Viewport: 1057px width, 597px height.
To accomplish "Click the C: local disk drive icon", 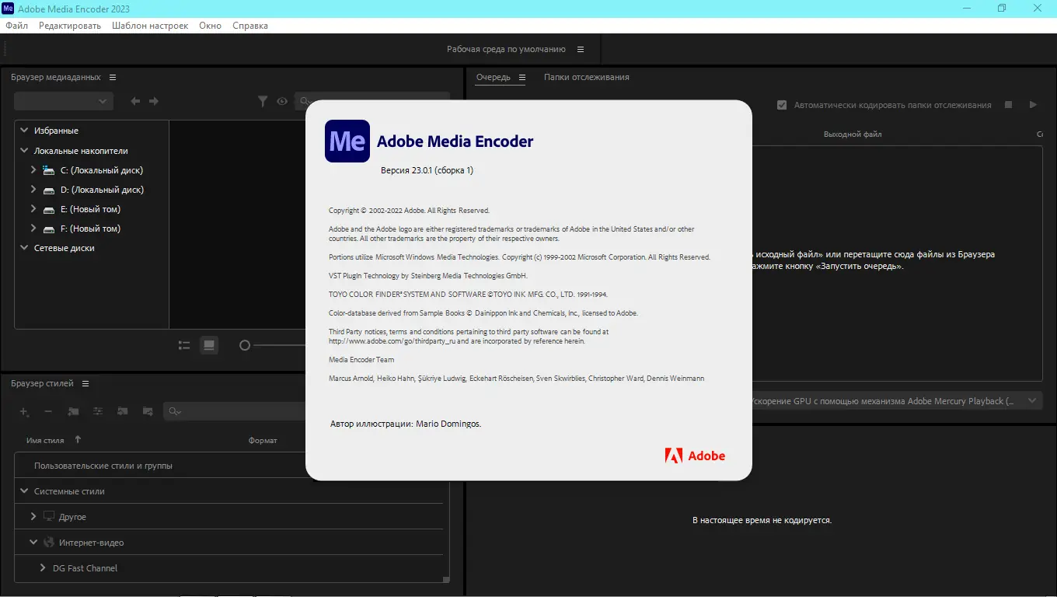I will coord(48,170).
